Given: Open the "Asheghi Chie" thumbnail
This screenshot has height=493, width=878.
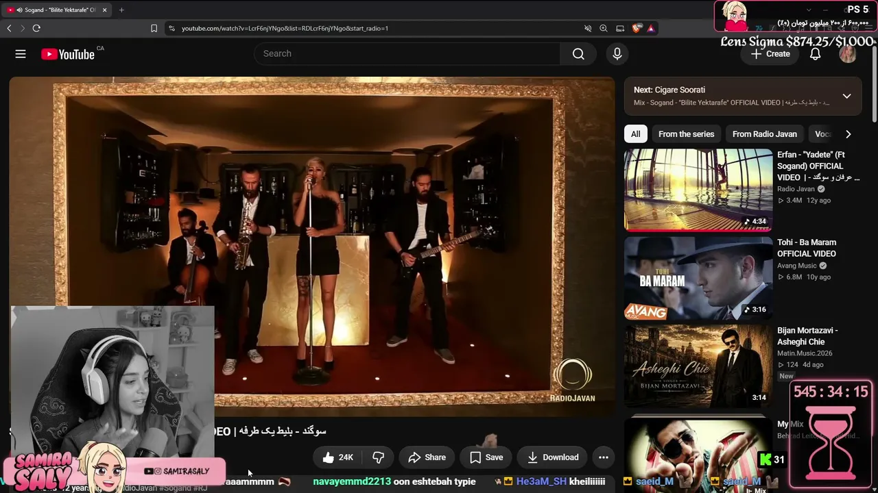Looking at the screenshot, I should point(698,366).
